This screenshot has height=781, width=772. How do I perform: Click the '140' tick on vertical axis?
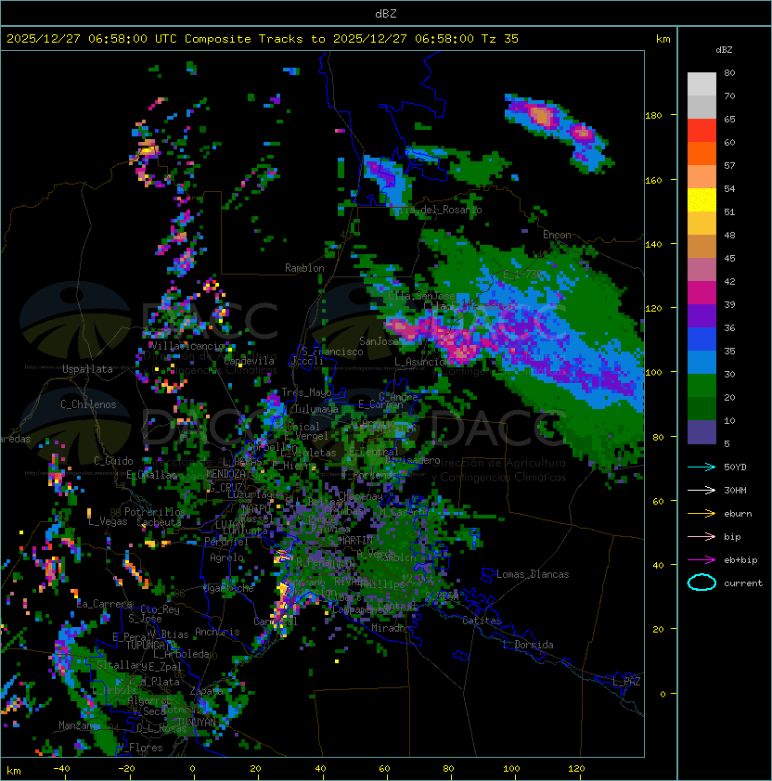pos(653,244)
